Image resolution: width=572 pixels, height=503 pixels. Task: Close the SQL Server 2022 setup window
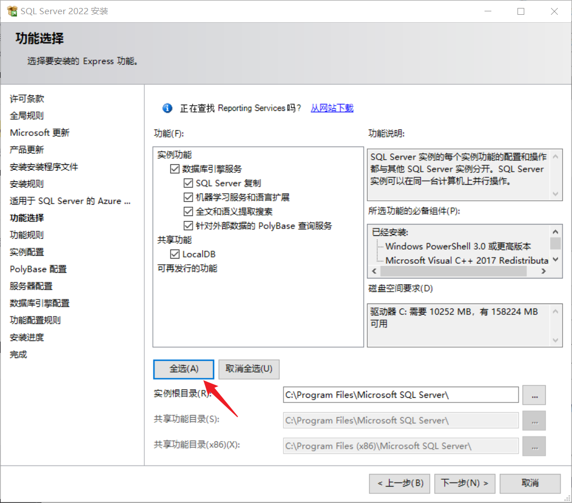point(554,11)
